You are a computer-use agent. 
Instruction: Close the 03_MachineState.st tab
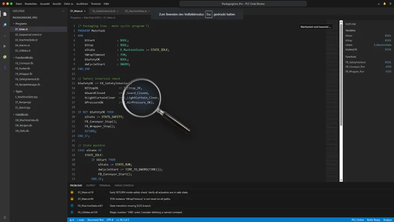[x=149, y=11]
